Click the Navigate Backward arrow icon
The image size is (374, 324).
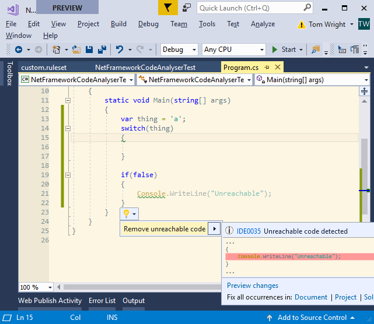[19, 50]
